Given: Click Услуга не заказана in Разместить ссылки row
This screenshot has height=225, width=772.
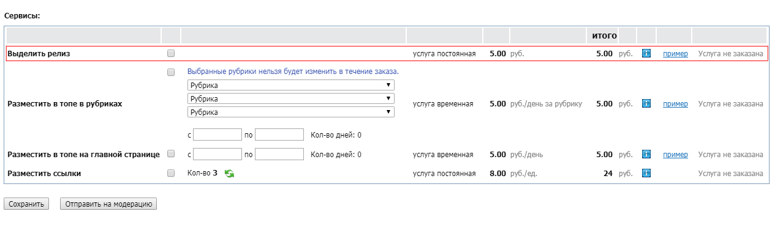Looking at the screenshot, I should [x=731, y=174].
